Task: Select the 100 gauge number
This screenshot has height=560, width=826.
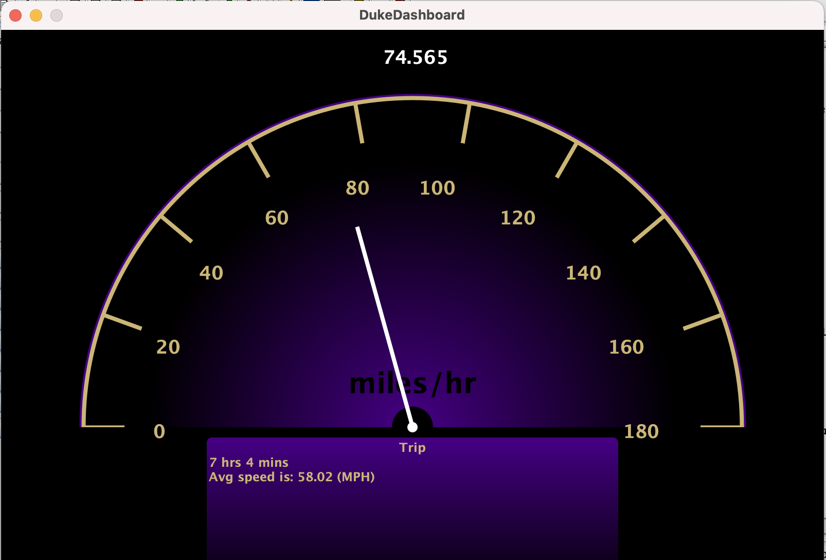Action: click(437, 188)
